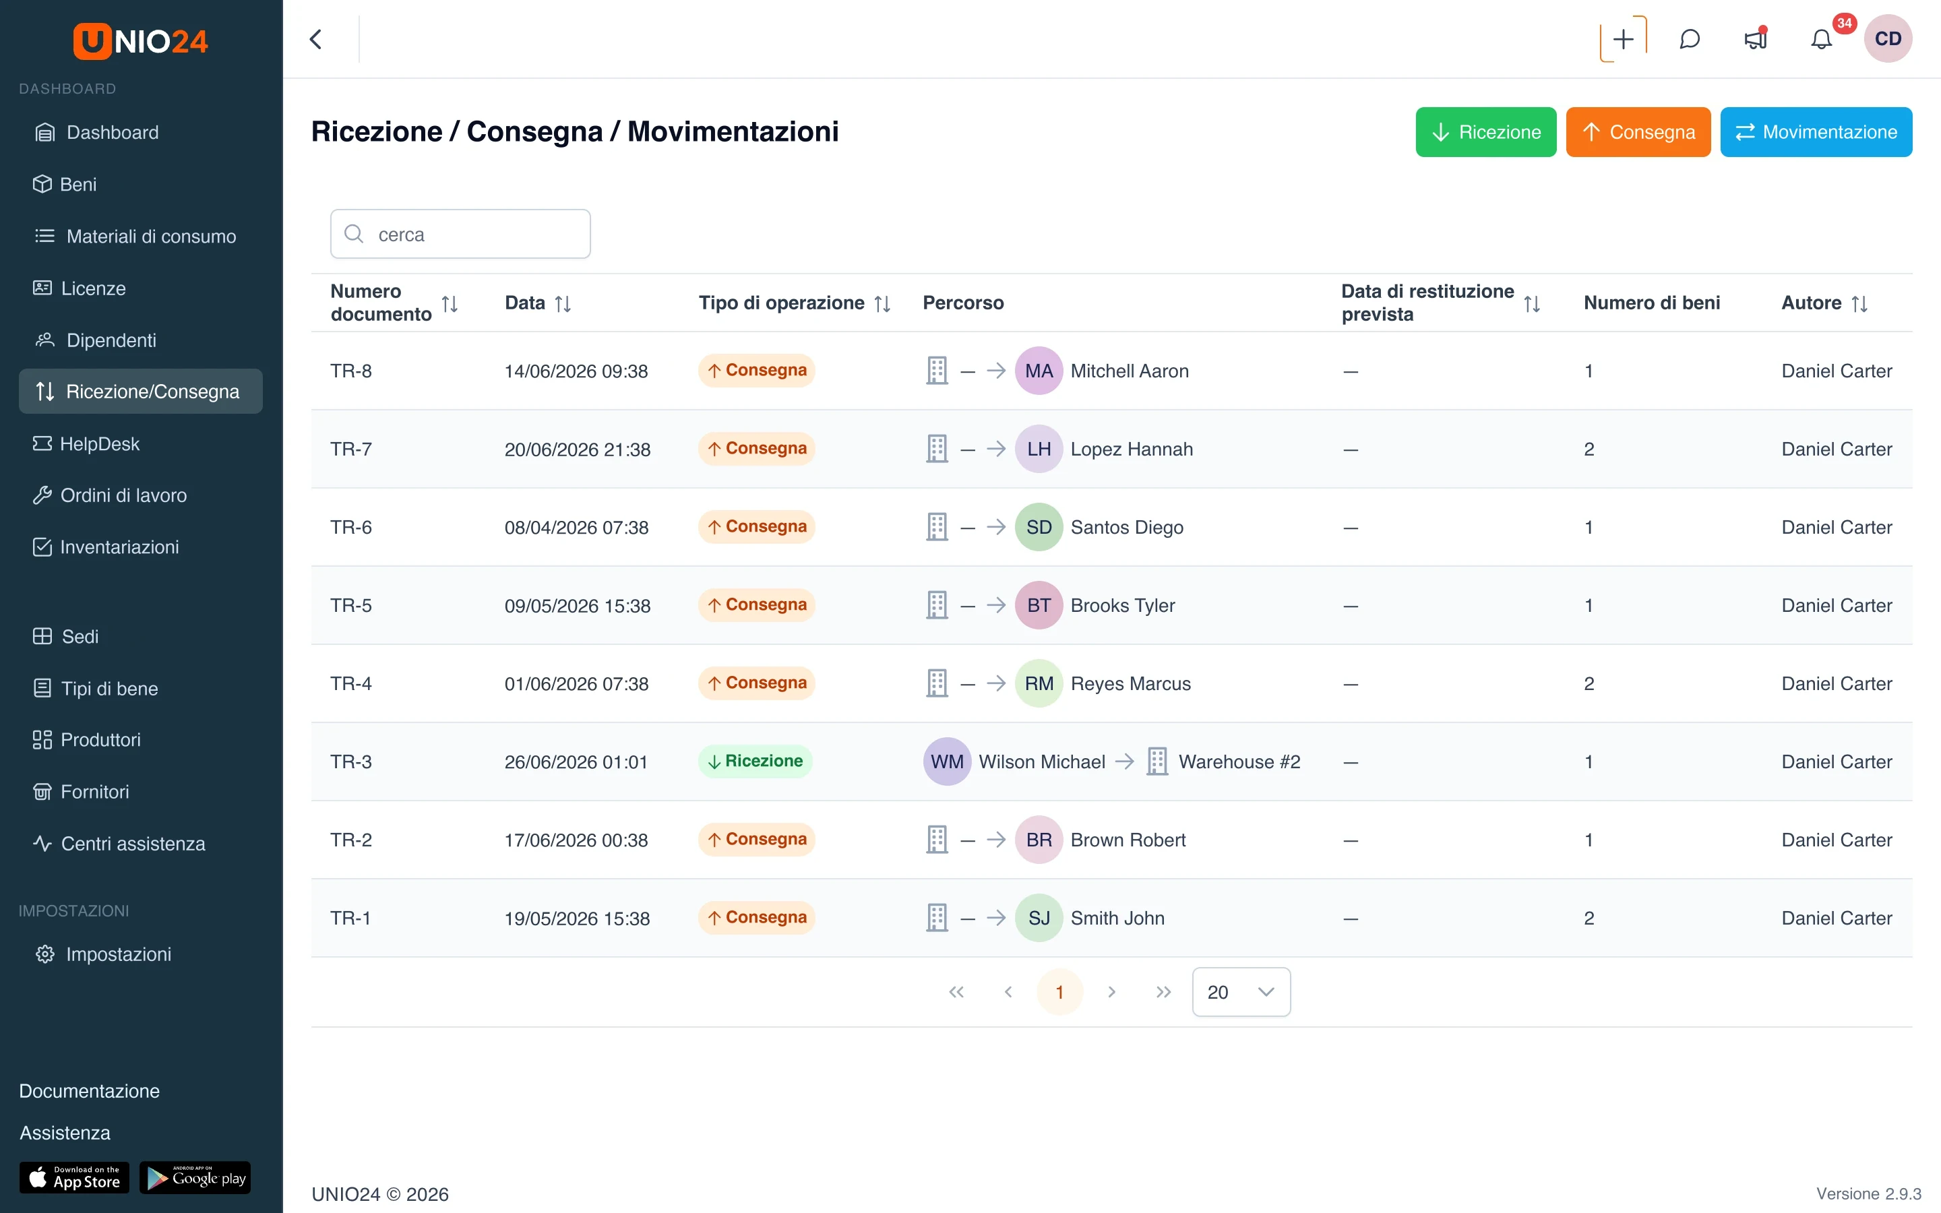Open Impostazioni settings
The width and height of the screenshot is (1941, 1213).
140,954
